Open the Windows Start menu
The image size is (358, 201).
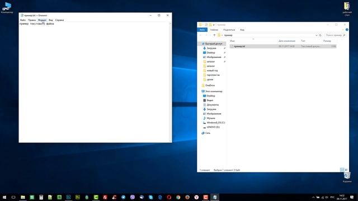4,197
